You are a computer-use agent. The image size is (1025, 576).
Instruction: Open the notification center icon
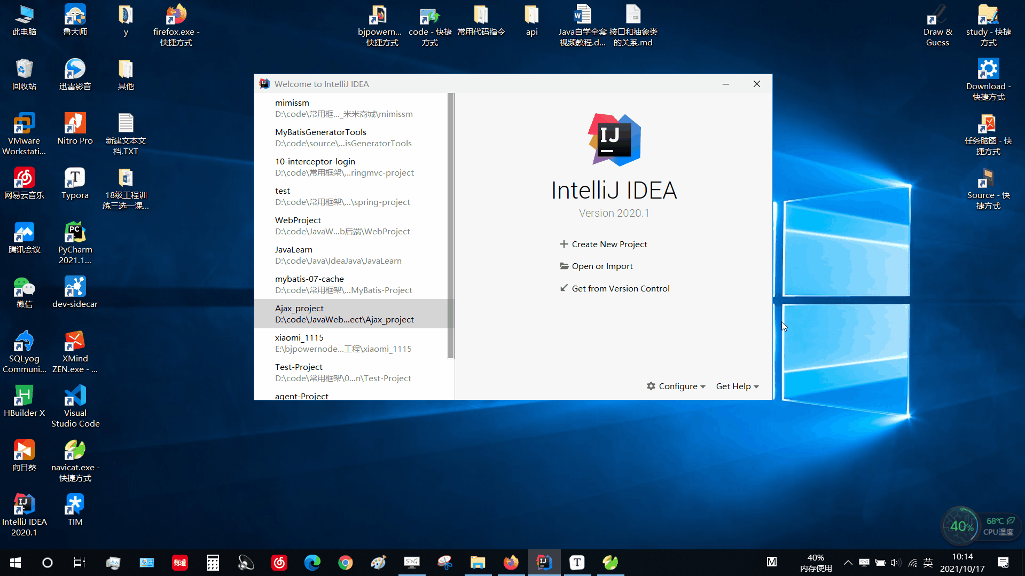click(x=1003, y=562)
